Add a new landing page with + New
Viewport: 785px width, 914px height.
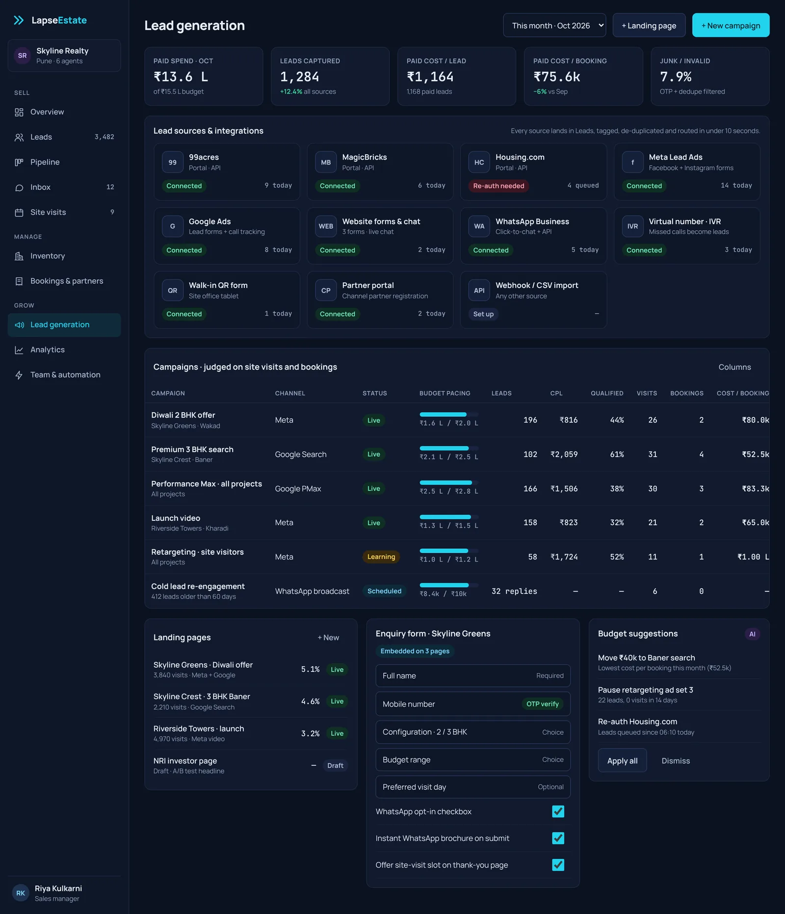[328, 638]
